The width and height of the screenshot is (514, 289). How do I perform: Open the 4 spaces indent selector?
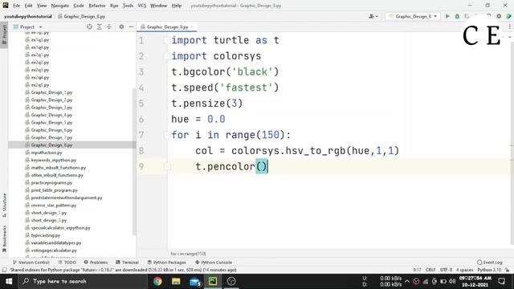click(x=464, y=270)
